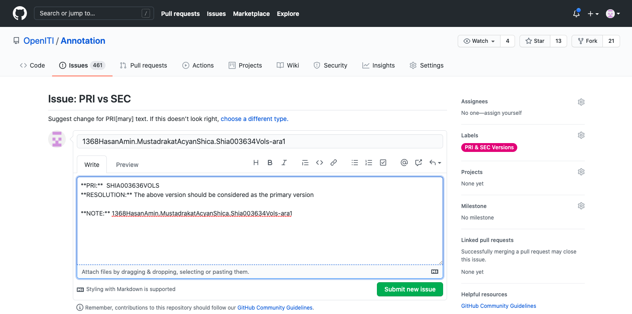Image resolution: width=632 pixels, height=314 pixels.
Task: Open the Issues tab
Action: pos(82,65)
